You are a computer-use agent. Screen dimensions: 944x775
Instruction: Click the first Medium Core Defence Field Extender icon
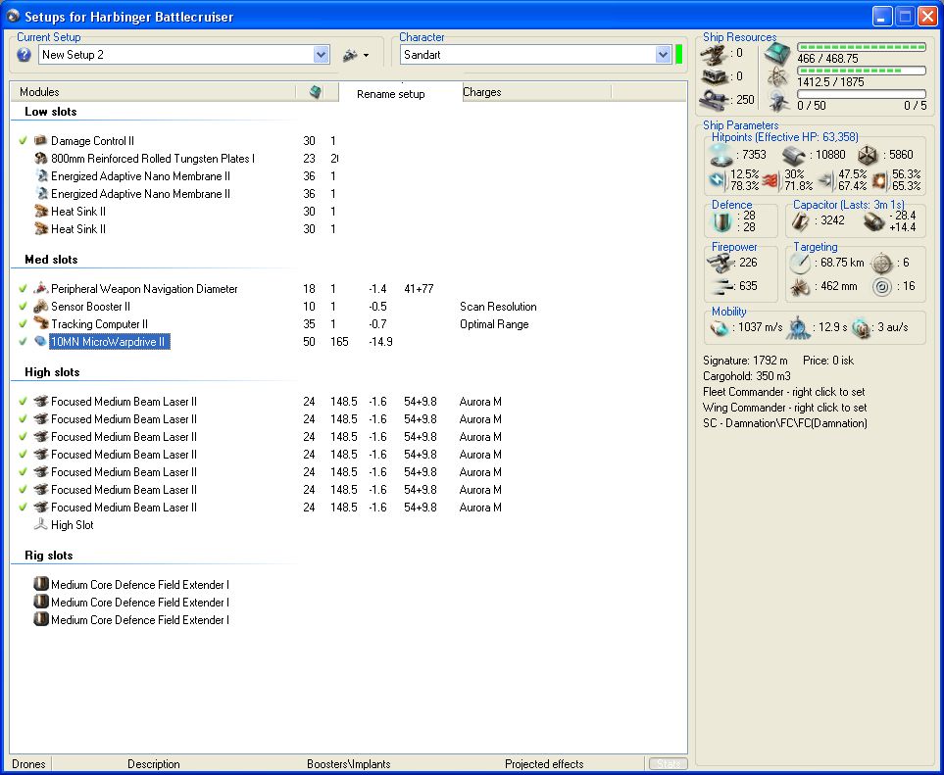[x=40, y=584]
